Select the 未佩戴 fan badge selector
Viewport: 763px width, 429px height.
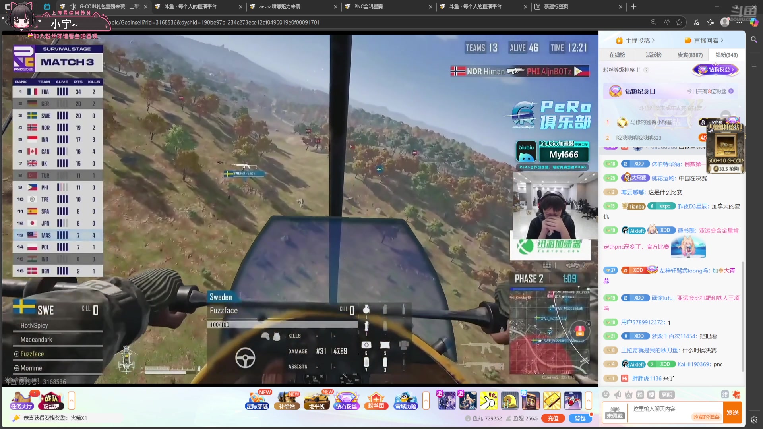(x=615, y=413)
